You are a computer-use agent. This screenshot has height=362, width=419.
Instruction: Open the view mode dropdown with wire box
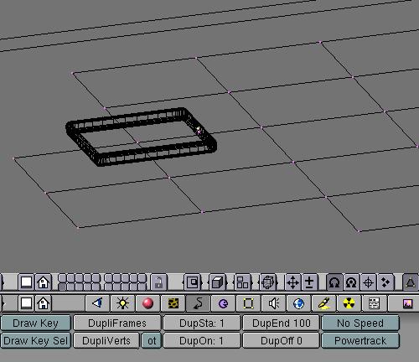coord(268,282)
